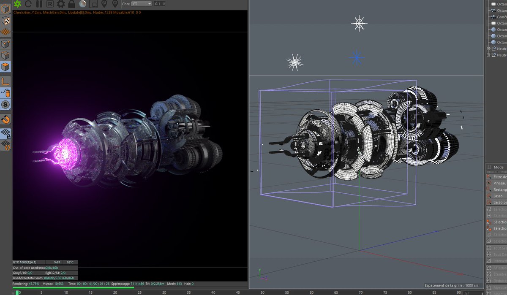This screenshot has width=507, height=295.
Task: Pause the Octane live render
Action: tap(39, 4)
